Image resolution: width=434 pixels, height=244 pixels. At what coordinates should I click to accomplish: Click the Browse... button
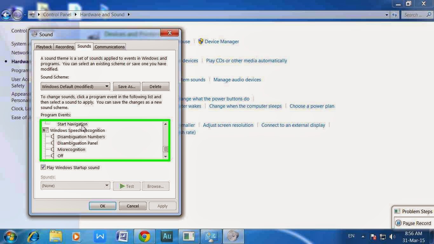point(155,186)
